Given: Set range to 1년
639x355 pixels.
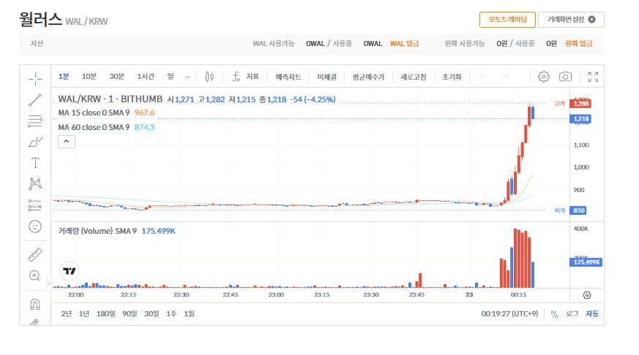Looking at the screenshot, I should point(84,314).
